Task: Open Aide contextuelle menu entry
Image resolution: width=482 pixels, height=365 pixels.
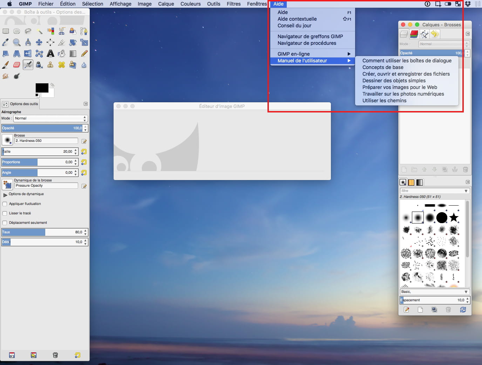Action: [x=313, y=19]
